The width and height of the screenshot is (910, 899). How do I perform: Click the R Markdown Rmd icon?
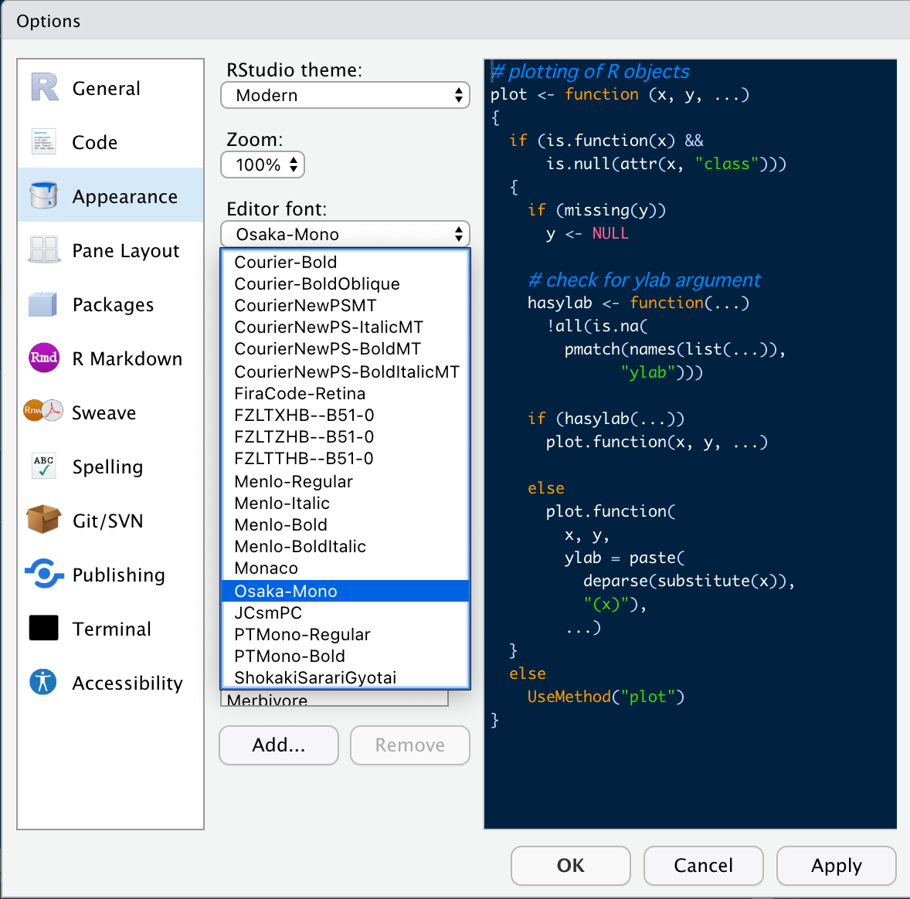pyautogui.click(x=44, y=358)
